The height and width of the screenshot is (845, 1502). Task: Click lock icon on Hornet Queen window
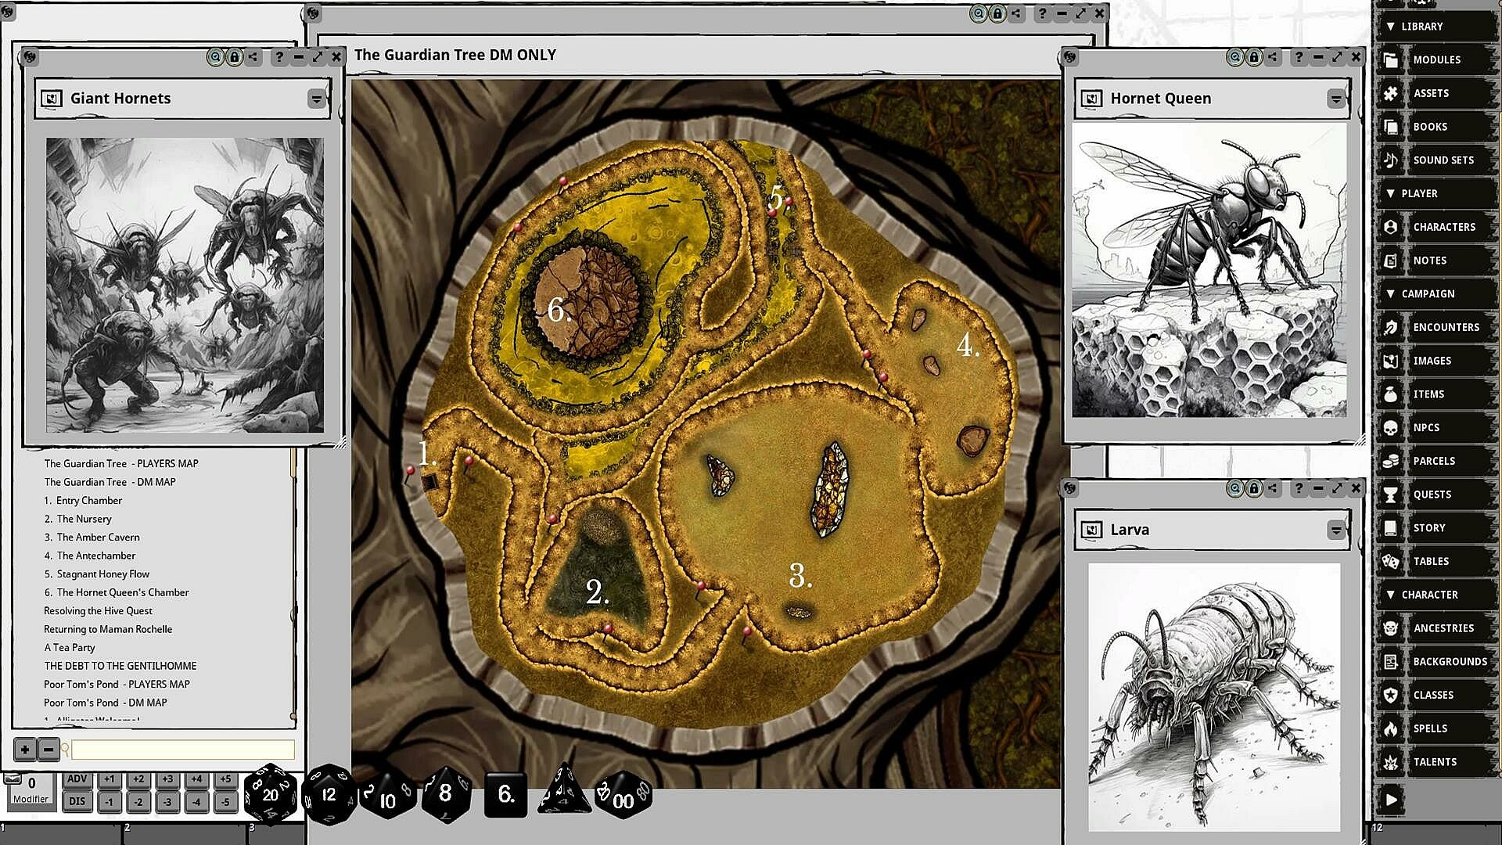(1254, 56)
